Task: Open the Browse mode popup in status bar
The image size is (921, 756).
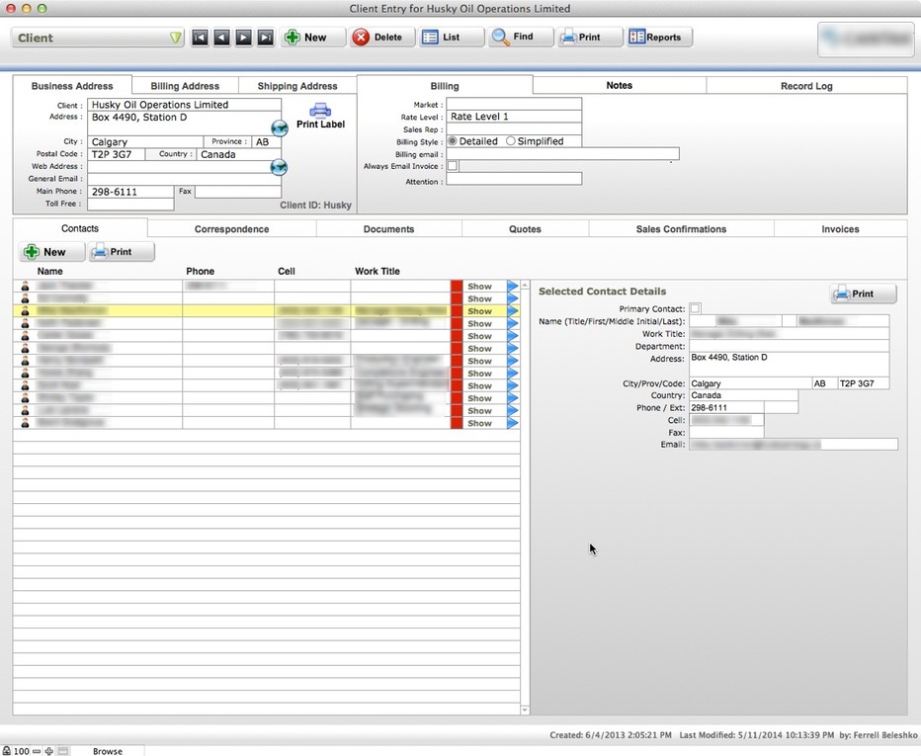Action: 108,751
